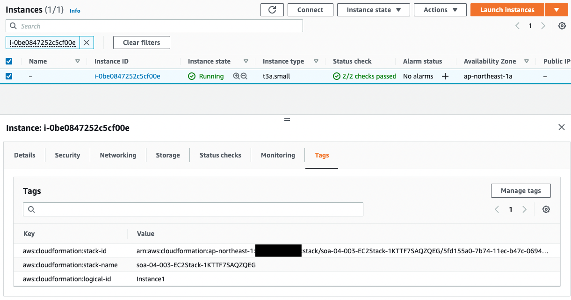Remove the instance ID filter chip
The height and width of the screenshot is (300, 571).
pyautogui.click(x=87, y=43)
